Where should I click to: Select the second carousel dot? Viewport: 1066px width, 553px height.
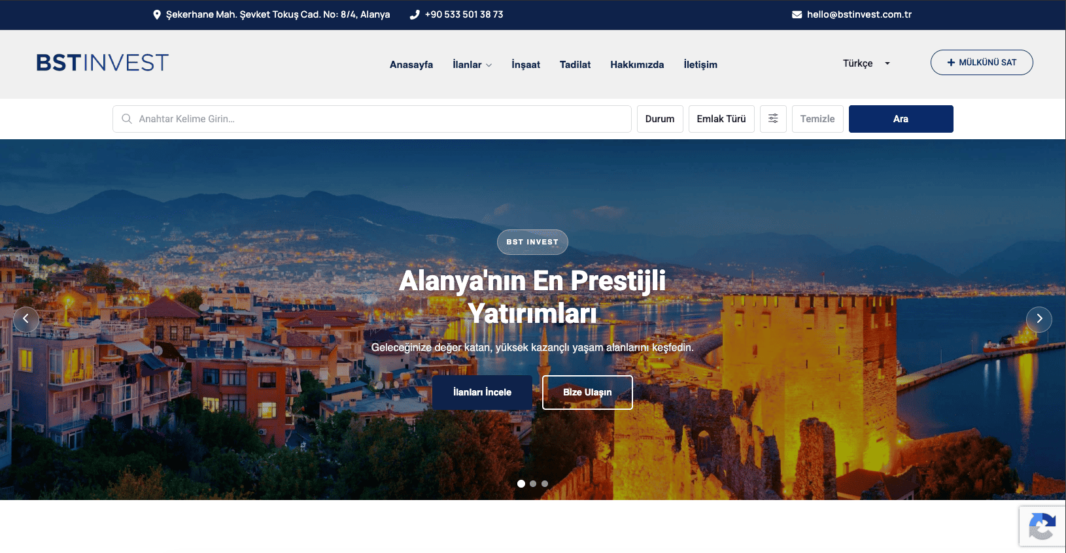coord(533,484)
